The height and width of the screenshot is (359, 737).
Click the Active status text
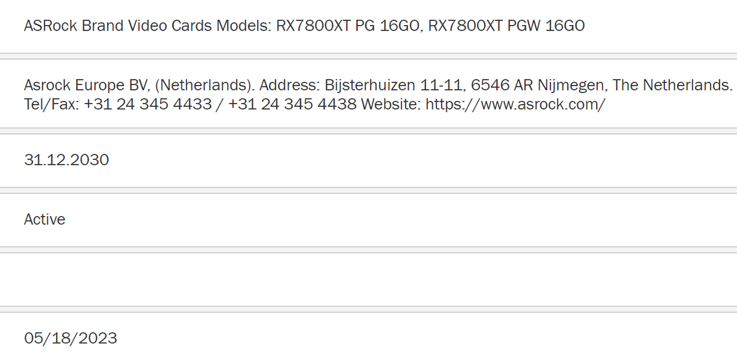tap(45, 220)
